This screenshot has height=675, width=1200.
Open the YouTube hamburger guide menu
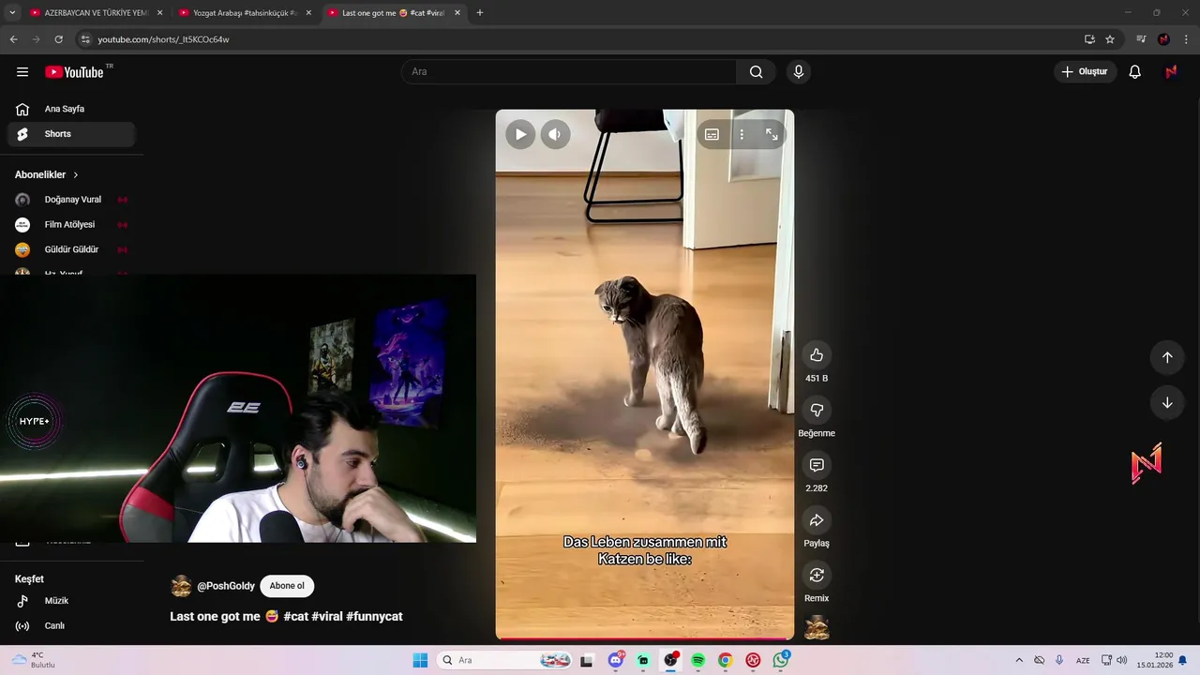22,72
